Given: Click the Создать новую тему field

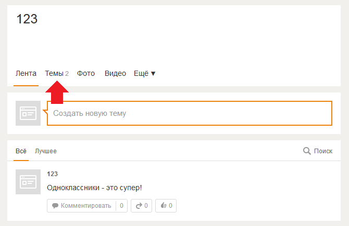Looking at the screenshot, I should coord(190,113).
